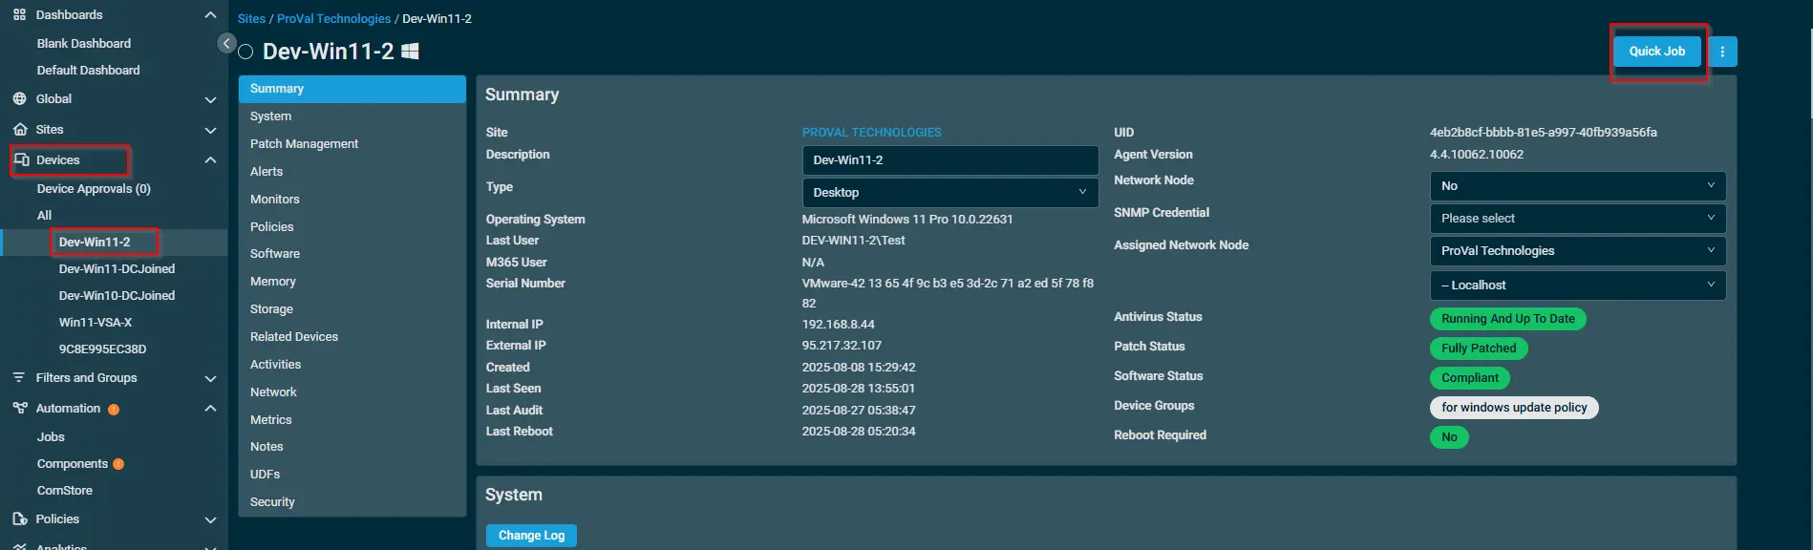This screenshot has width=1813, height=550.
Task: Click orange alert badge next to Automation
Action: [114, 410]
